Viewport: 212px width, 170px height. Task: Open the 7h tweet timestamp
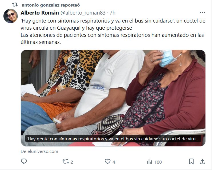113,13
